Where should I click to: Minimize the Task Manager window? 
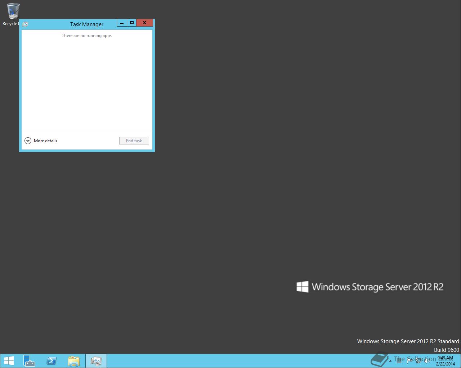122,23
